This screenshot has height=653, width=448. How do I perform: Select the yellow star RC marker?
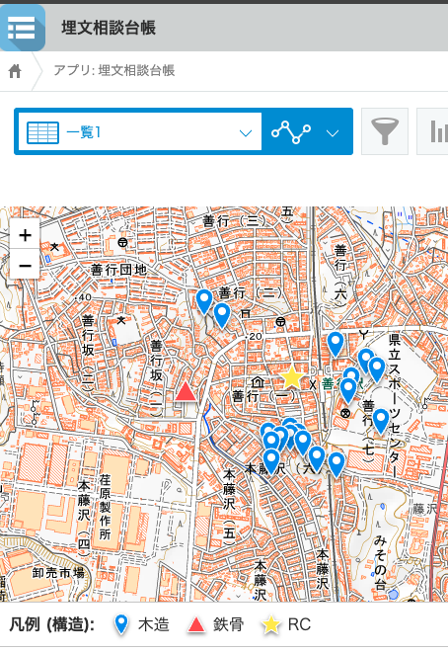tap(292, 377)
